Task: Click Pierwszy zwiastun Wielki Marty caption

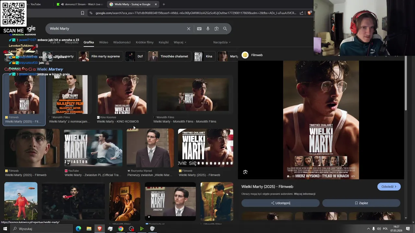Action: pos(150,175)
